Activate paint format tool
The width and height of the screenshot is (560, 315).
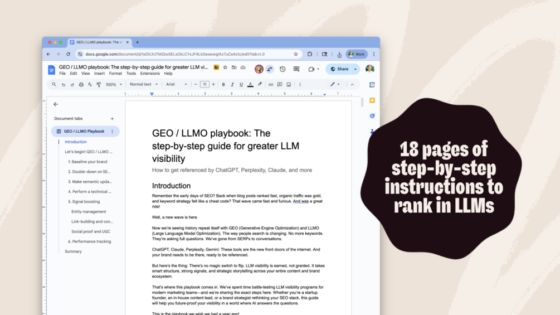coord(99,85)
